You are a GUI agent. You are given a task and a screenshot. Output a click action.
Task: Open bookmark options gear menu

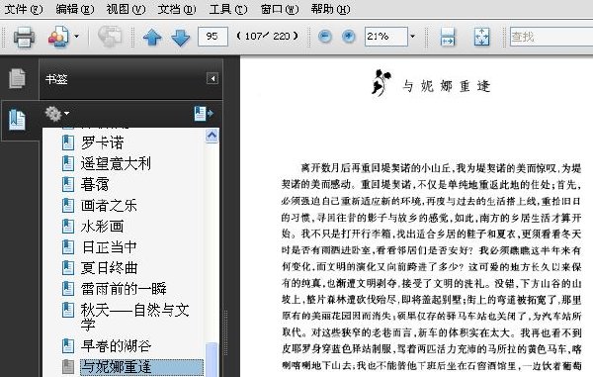(x=56, y=113)
